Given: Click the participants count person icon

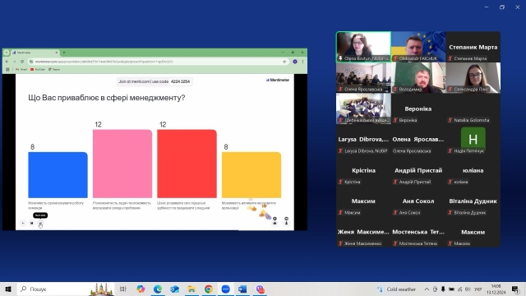Looking at the screenshot, I should coord(286,220).
